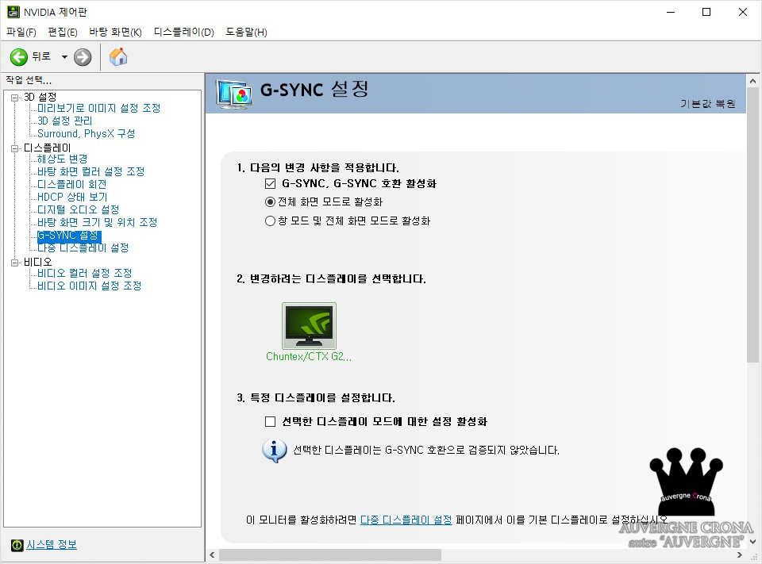The image size is (762, 564).
Task: Select 비디오 category label
Action: tap(38, 262)
